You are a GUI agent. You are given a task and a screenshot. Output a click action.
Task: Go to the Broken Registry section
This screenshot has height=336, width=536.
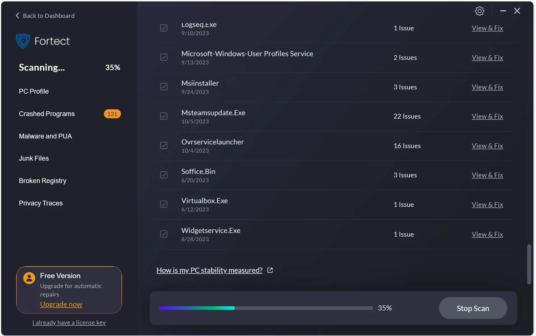pyautogui.click(x=43, y=181)
